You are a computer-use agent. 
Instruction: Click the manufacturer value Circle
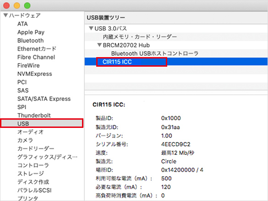click(169, 161)
